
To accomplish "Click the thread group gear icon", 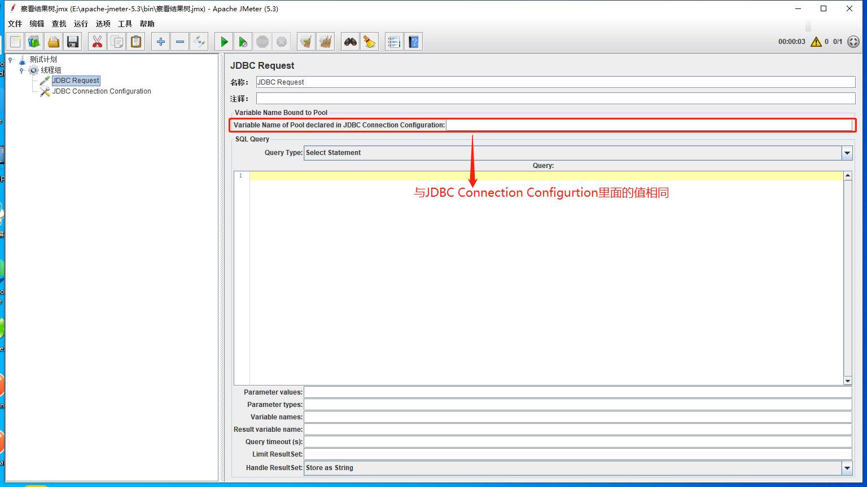I will coord(33,70).
